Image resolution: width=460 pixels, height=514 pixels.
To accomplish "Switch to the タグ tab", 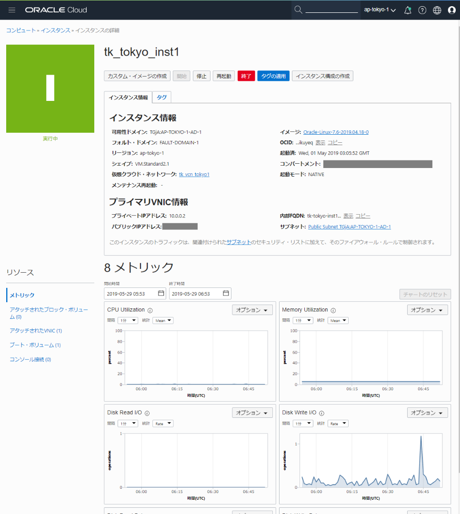I will 161,97.
